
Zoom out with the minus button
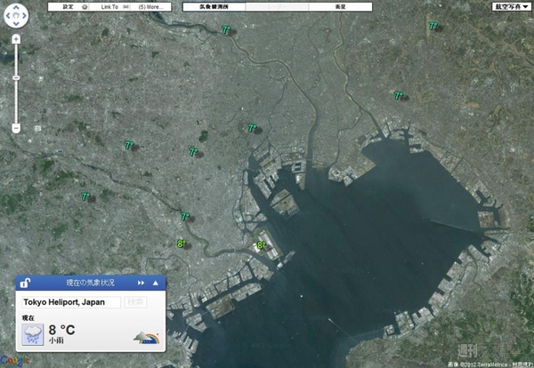point(16,128)
